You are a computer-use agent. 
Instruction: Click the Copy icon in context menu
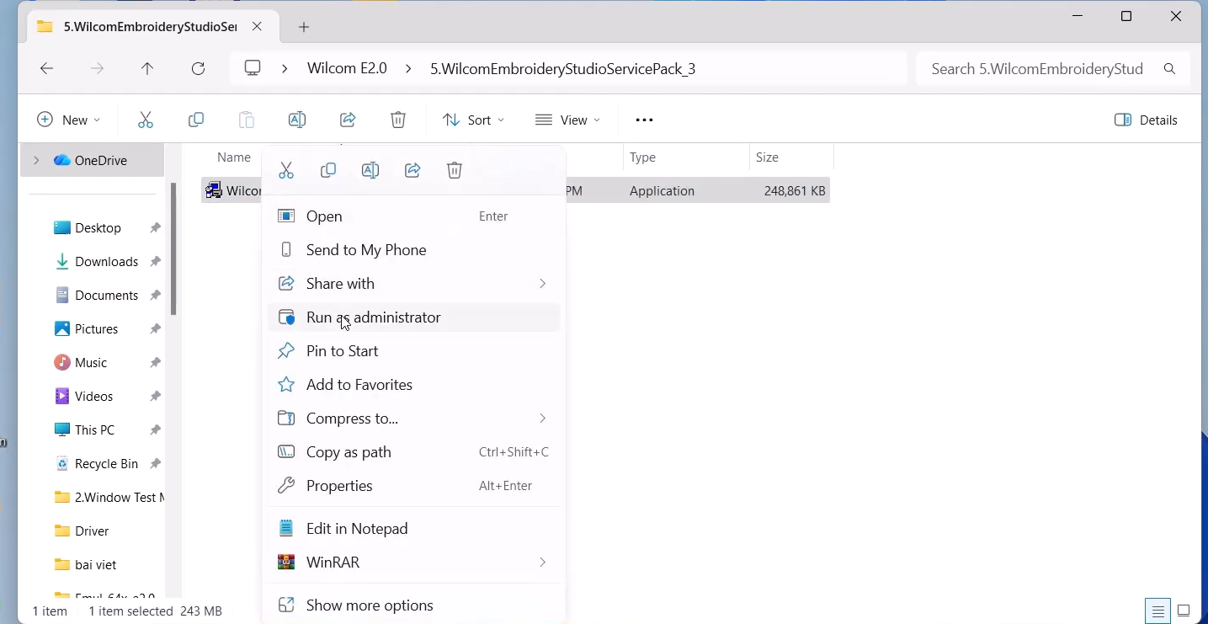pos(328,171)
